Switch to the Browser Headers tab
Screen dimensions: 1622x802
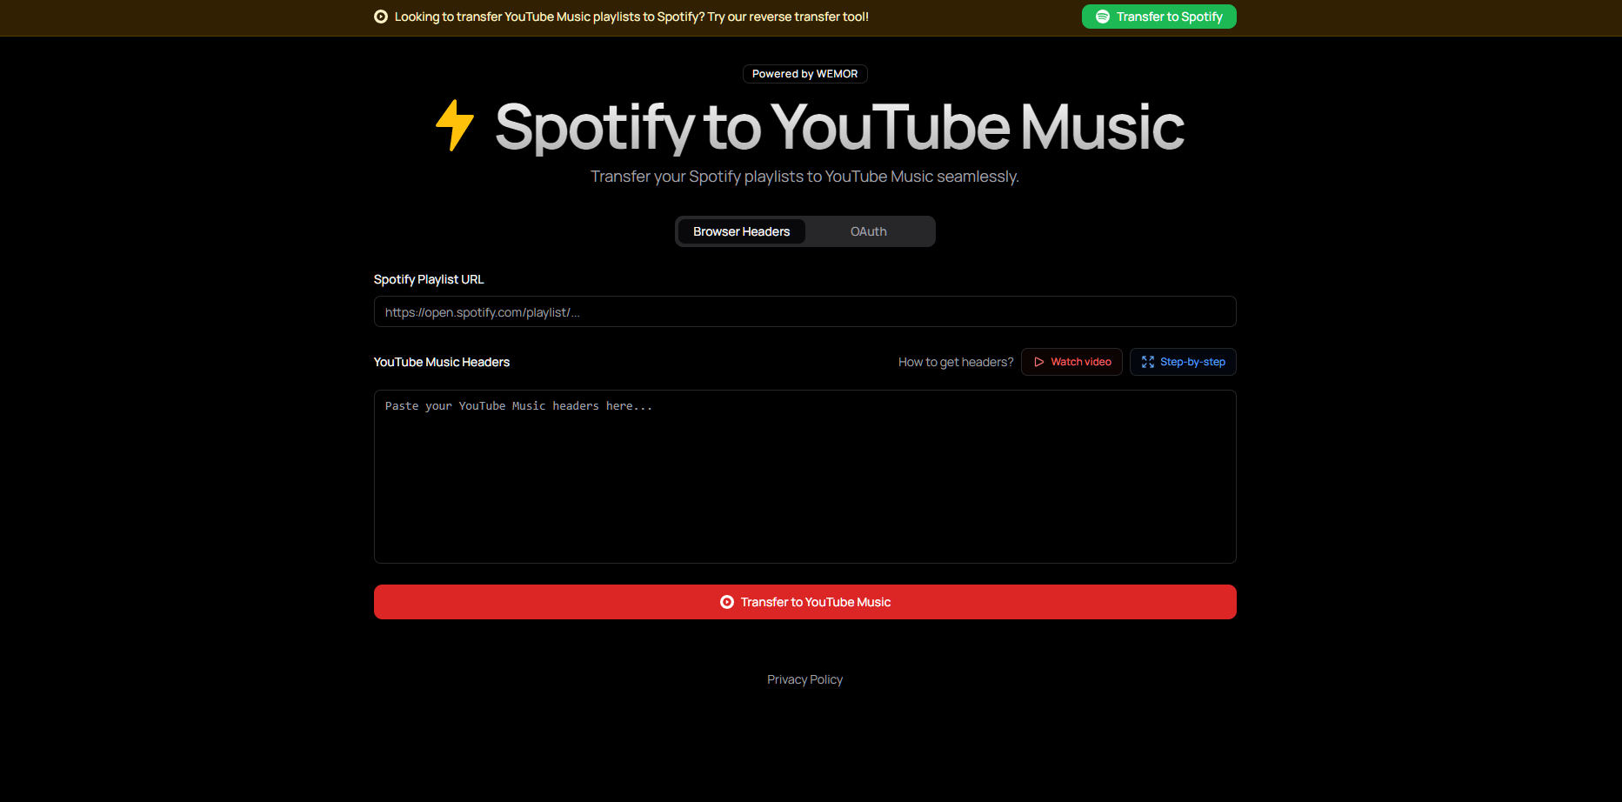742,231
